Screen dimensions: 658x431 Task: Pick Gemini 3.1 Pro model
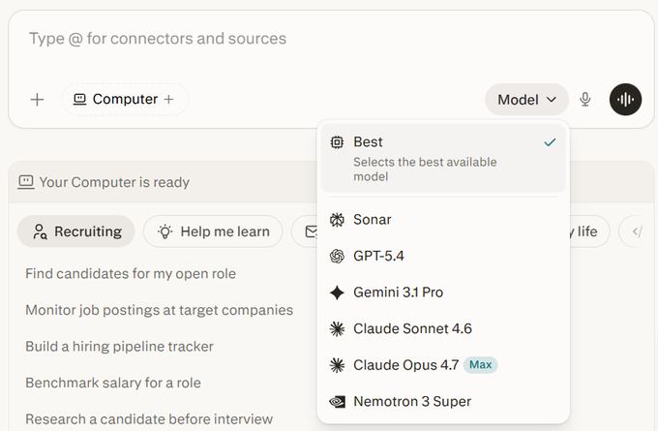pyautogui.click(x=443, y=292)
